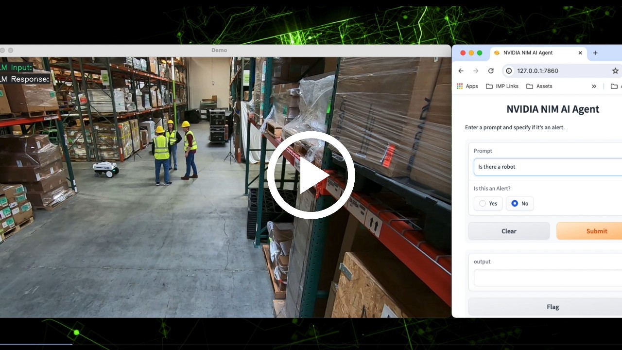Open site info via the address bar icon
Screen dimensions: 622x350
[x=508, y=70]
